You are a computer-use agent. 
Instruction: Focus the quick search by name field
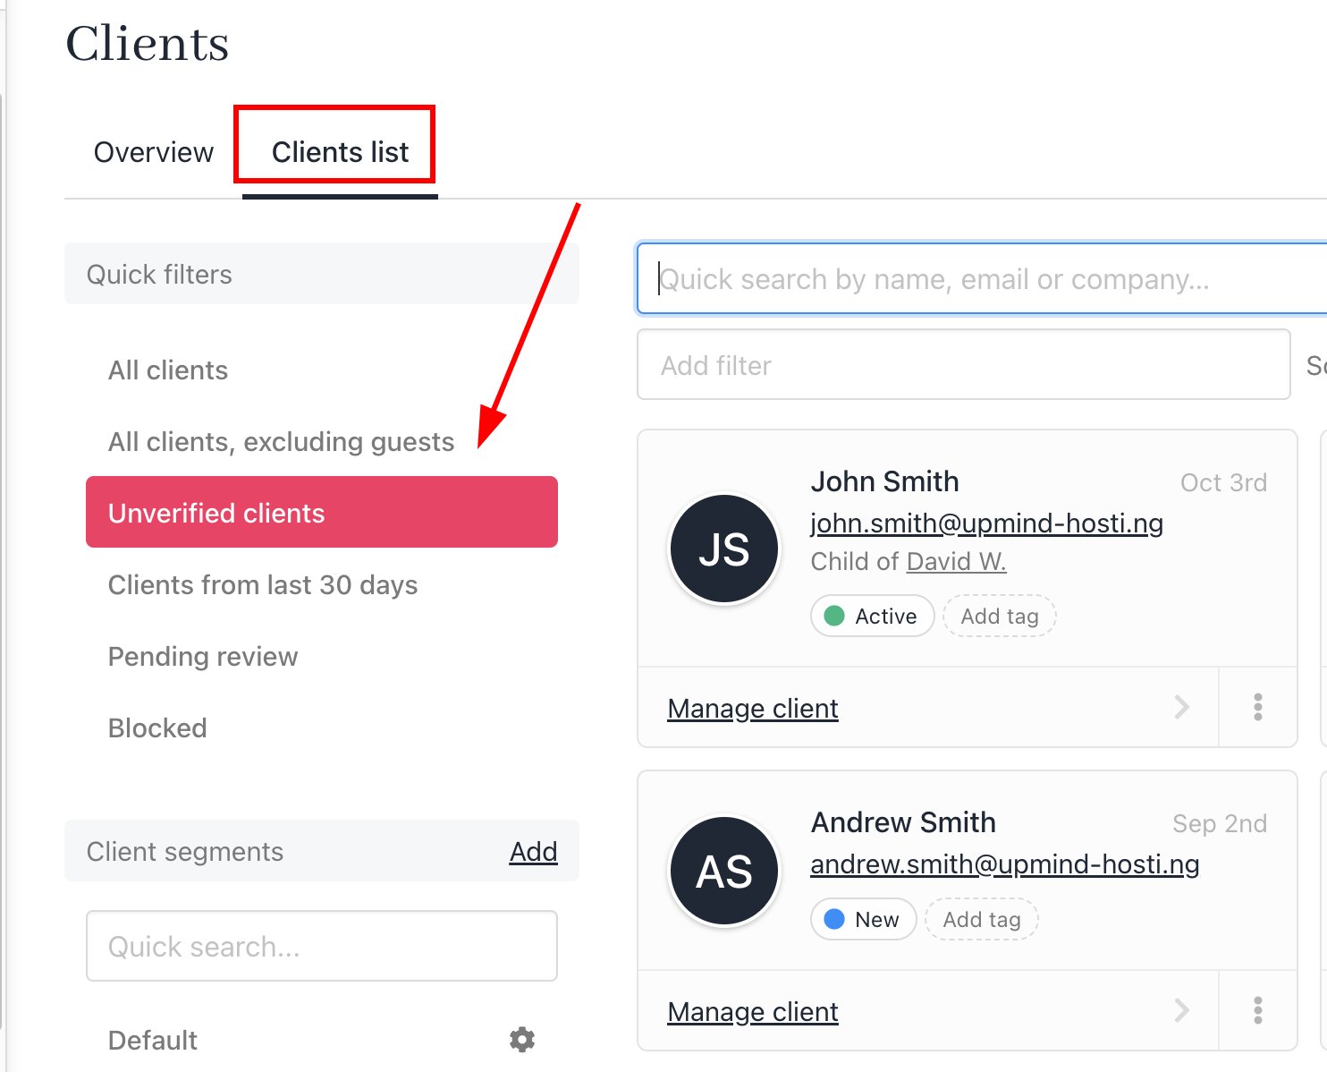click(982, 278)
